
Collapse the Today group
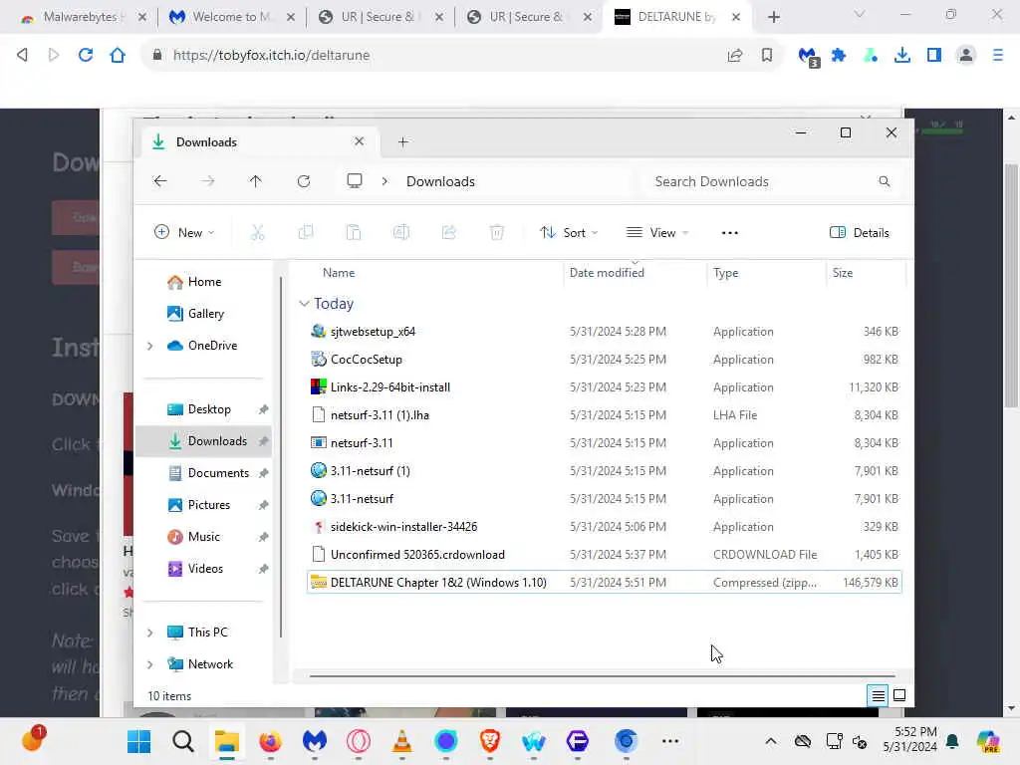(x=304, y=304)
